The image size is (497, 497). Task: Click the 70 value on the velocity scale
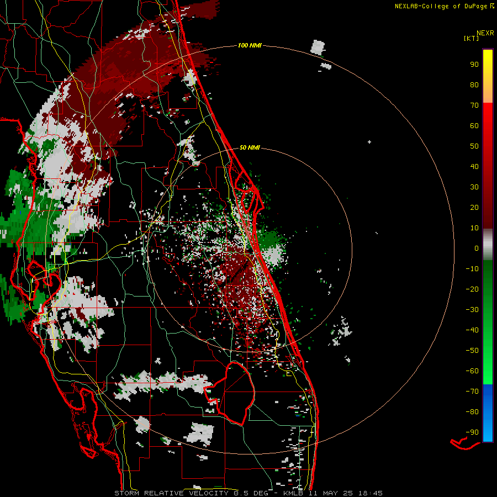(474, 105)
